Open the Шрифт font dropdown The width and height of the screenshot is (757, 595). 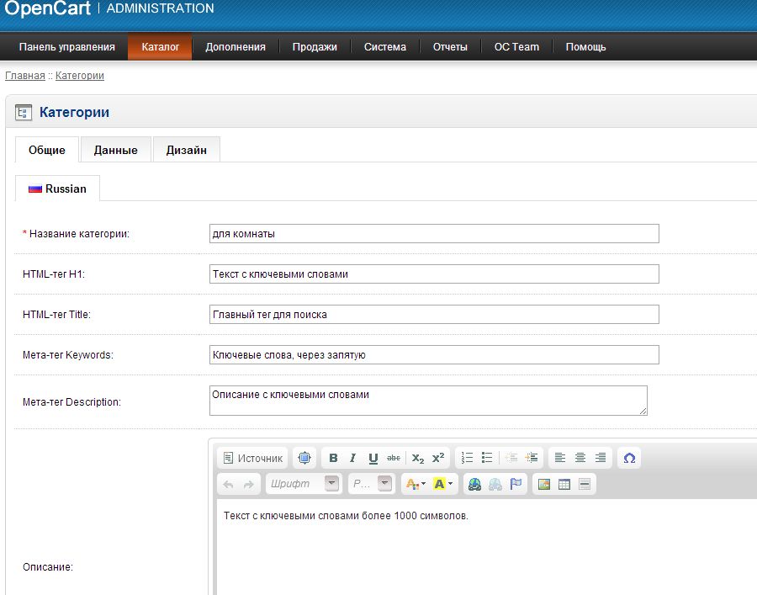[x=303, y=484]
